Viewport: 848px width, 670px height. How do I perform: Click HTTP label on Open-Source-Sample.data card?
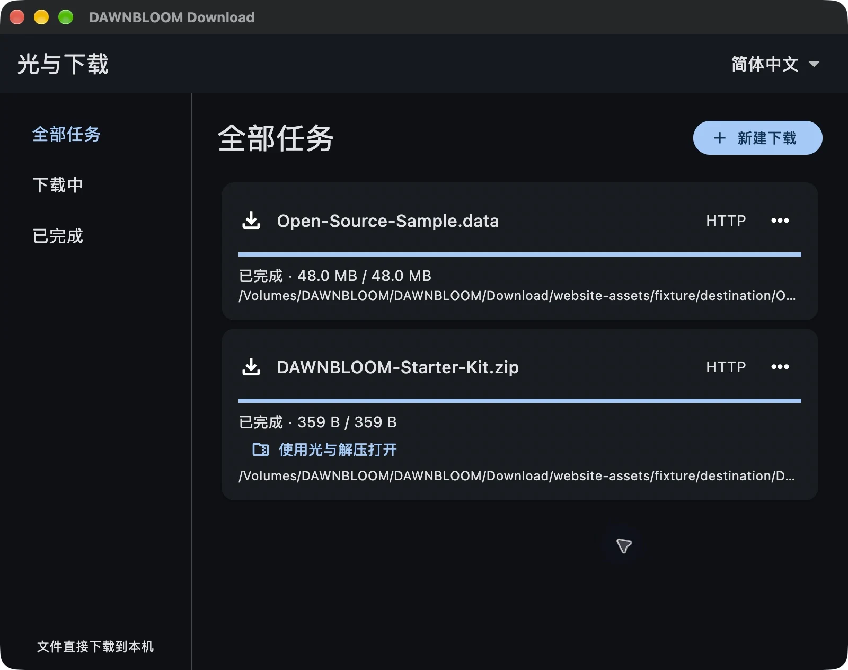tap(726, 221)
